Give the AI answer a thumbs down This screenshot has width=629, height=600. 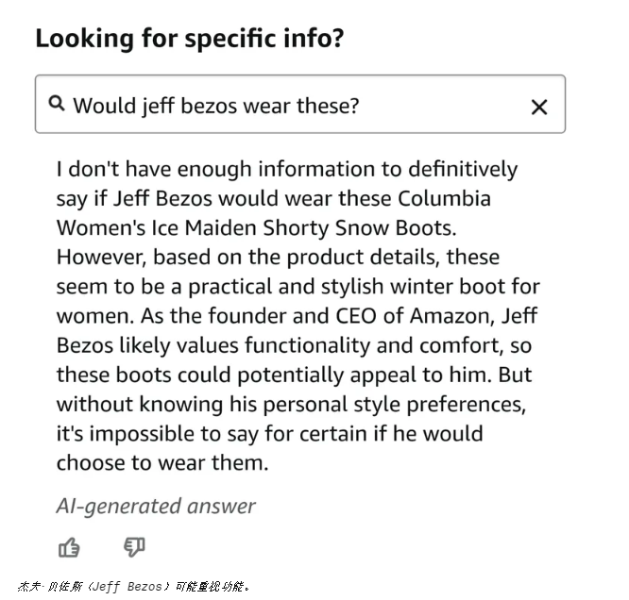click(134, 547)
